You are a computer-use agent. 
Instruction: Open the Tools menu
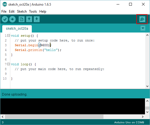coord(33,11)
